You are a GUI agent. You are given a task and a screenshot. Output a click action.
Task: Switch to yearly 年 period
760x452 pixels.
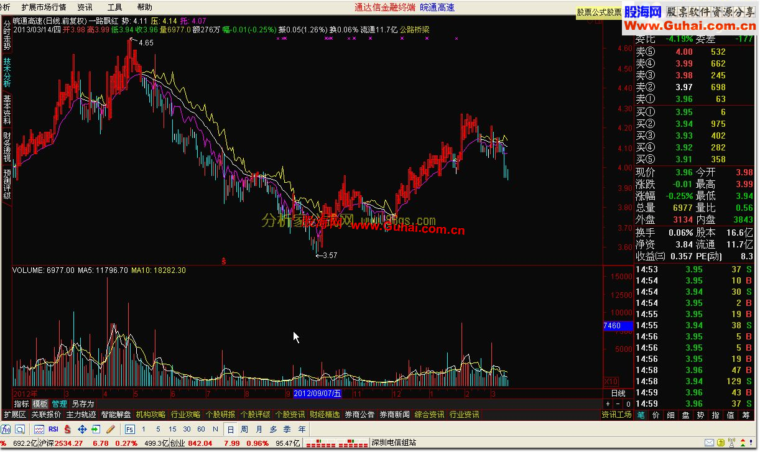tap(302, 429)
